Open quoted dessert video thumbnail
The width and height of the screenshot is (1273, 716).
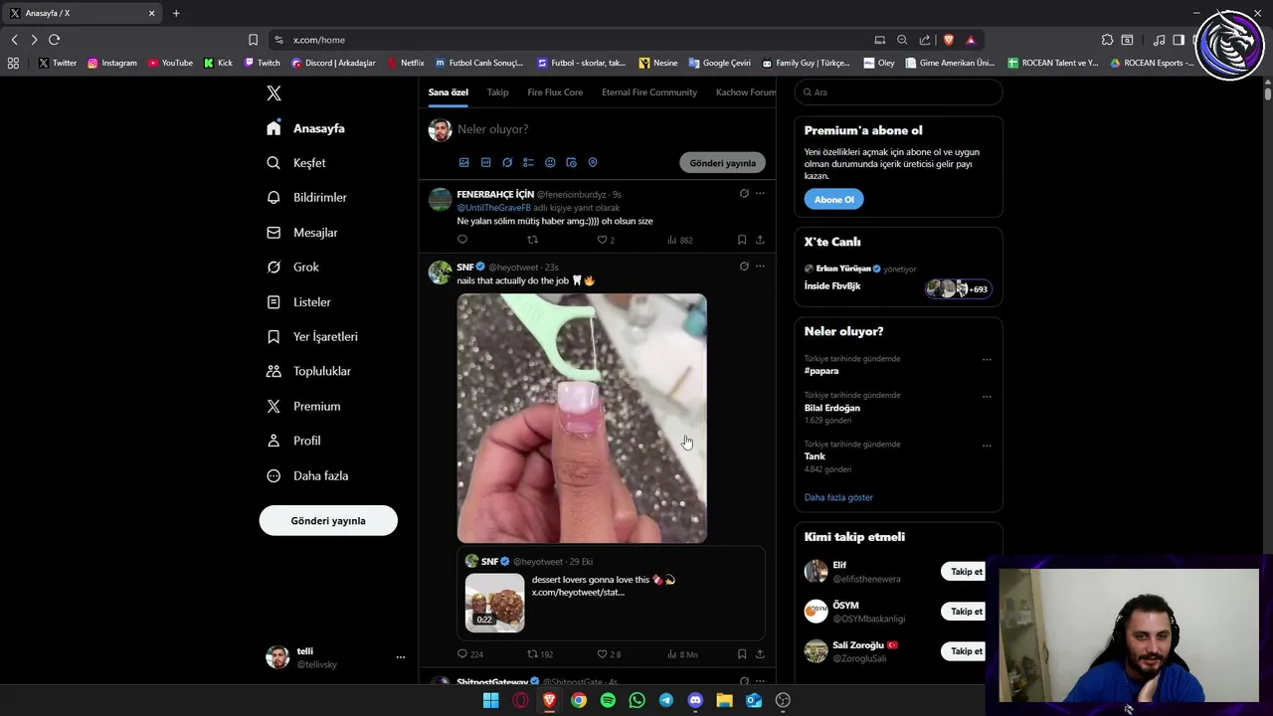[494, 602]
